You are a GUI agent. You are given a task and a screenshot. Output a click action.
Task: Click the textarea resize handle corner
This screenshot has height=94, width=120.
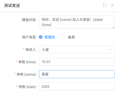pyautogui.click(x=114, y=28)
